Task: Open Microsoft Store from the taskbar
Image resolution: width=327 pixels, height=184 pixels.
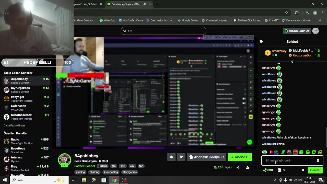Action: (x=104, y=180)
